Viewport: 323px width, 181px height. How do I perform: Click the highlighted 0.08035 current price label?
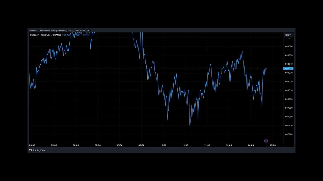coord(289,68)
